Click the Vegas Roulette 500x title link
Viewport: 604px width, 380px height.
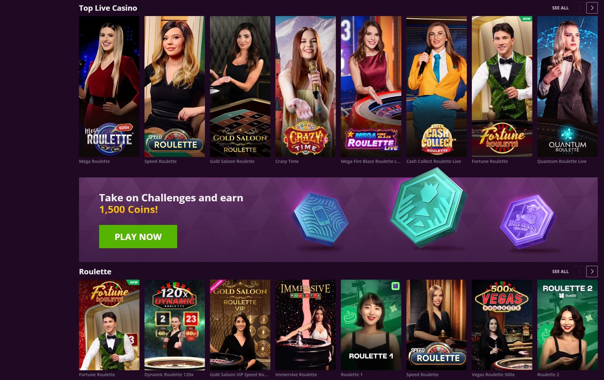click(493, 375)
